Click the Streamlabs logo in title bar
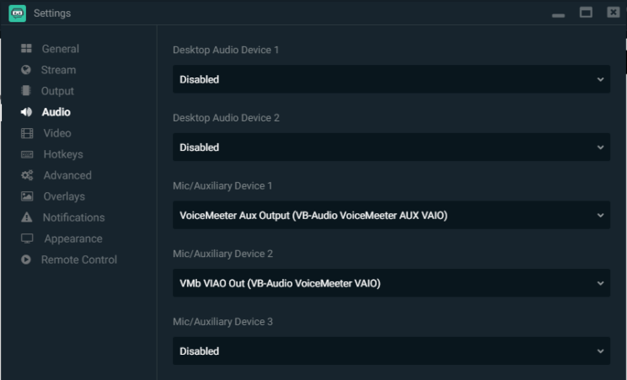Image resolution: width=627 pixels, height=380 pixels. (x=17, y=13)
